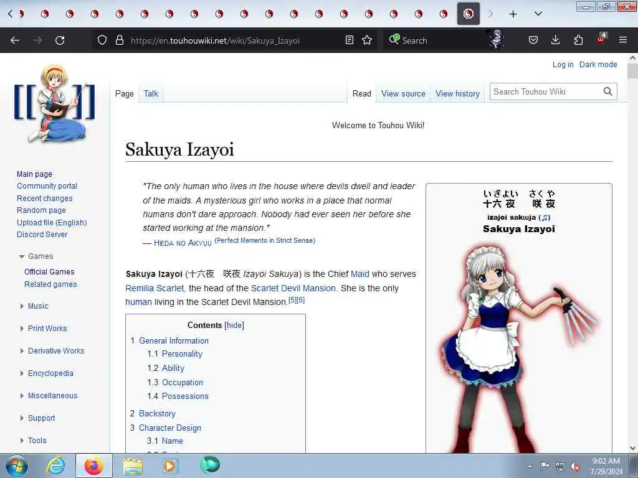Click the muted volume tray icon

pyautogui.click(x=575, y=467)
